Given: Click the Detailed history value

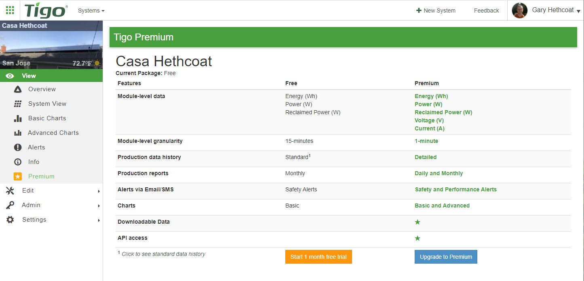Looking at the screenshot, I should pyautogui.click(x=426, y=157).
